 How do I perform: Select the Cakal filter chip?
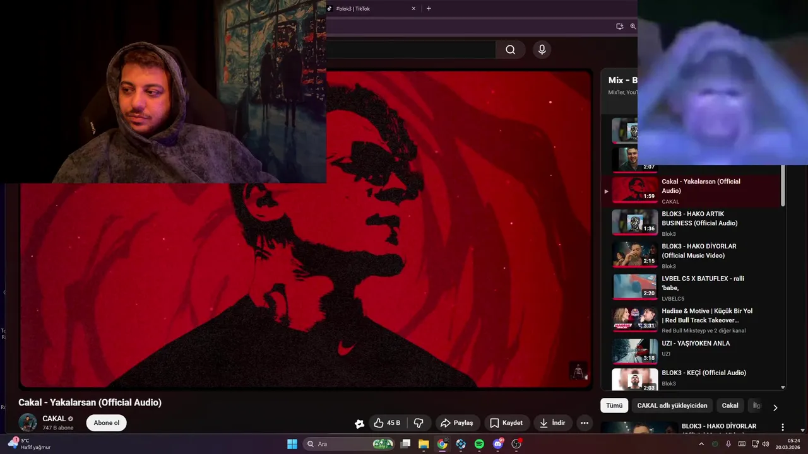click(730, 405)
